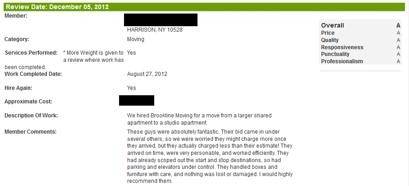This screenshot has height=186, width=409.
Task: Click the Professionalism rating row
Action: [360, 61]
